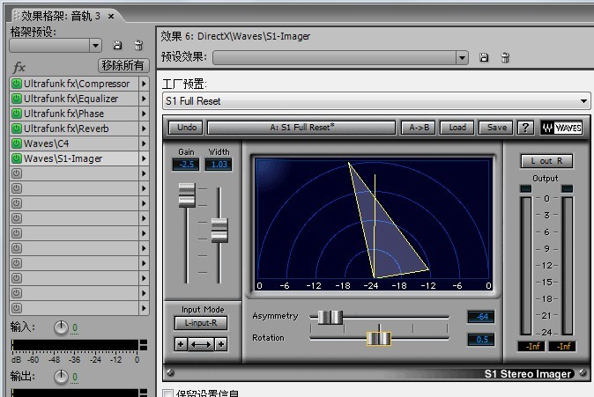The image size is (594, 397).
Task: Toggle power for Waves\C4 effect
Action: pos(16,143)
